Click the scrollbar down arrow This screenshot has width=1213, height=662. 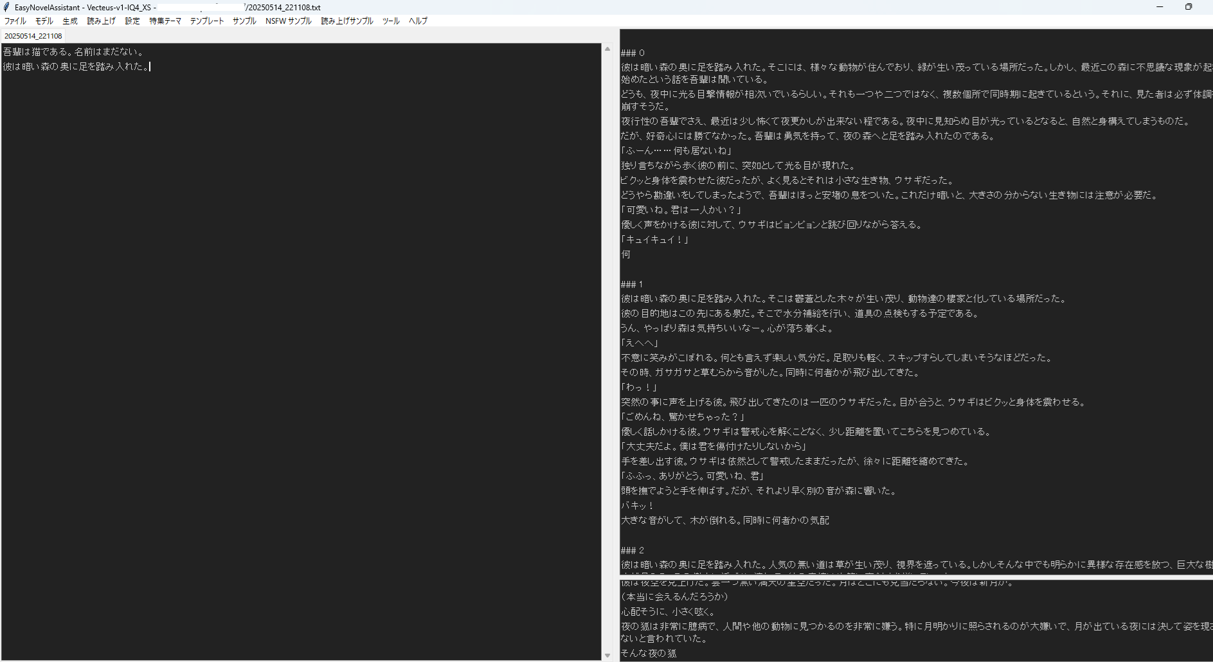coord(607,655)
